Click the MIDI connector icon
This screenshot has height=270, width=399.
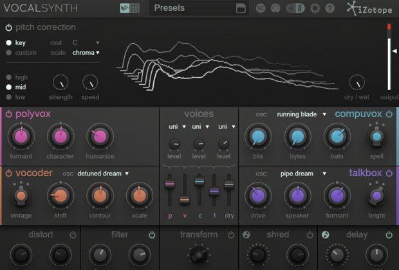coord(275,8)
